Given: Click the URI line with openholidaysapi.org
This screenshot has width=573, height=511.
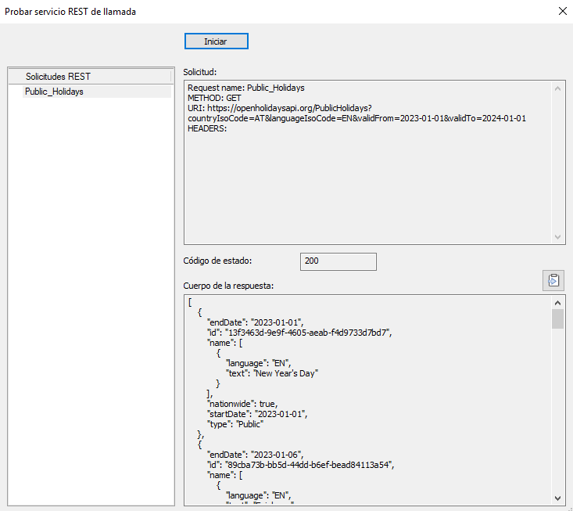Looking at the screenshot, I should tap(280, 108).
